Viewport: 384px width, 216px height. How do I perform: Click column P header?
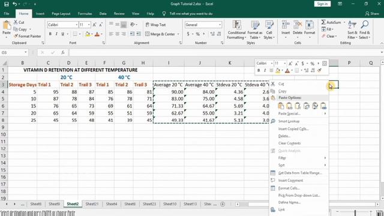tap(349, 63)
